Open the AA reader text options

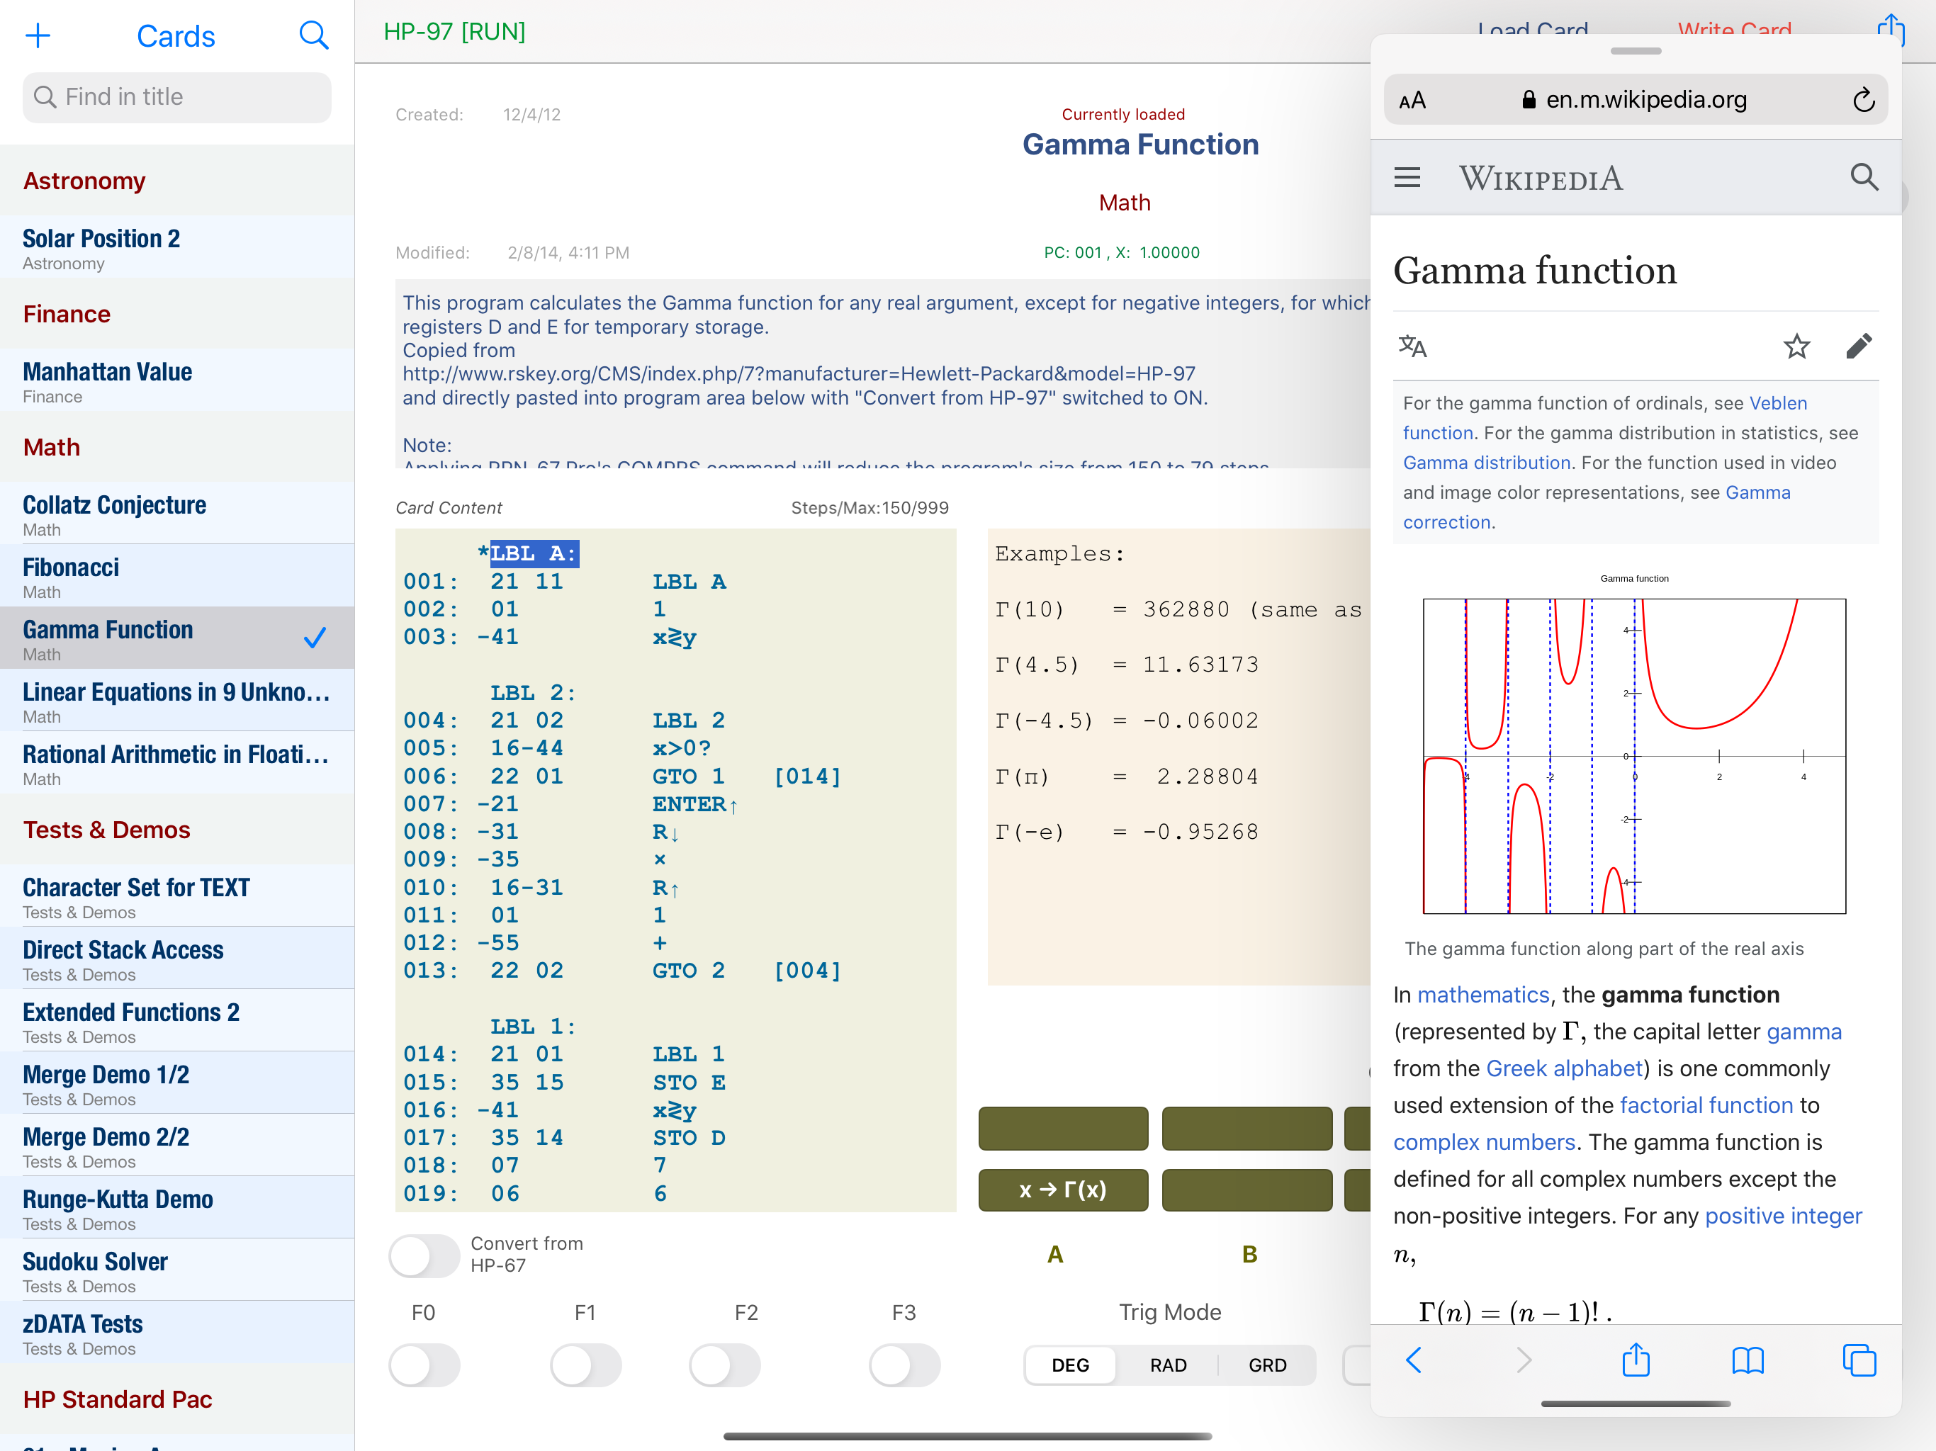click(x=1412, y=101)
